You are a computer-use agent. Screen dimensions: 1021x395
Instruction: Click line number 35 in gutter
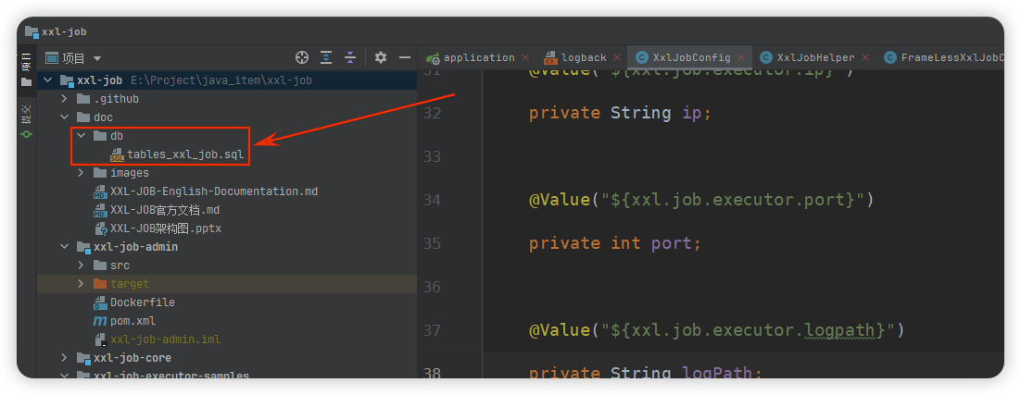[x=431, y=243]
